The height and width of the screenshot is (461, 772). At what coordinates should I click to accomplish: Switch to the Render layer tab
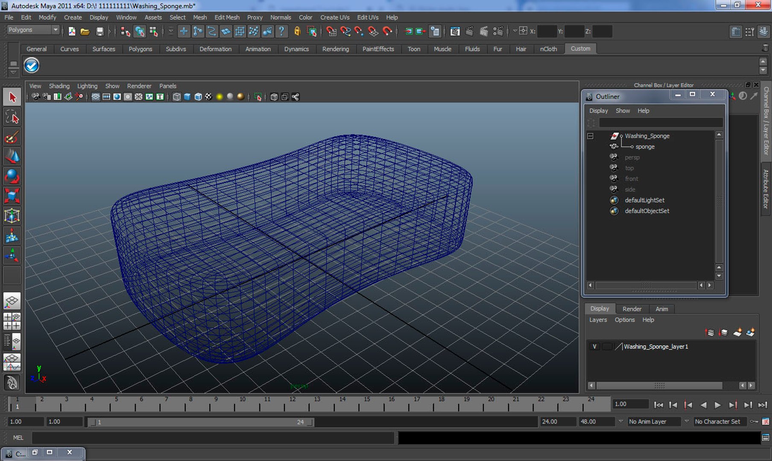[x=632, y=309]
